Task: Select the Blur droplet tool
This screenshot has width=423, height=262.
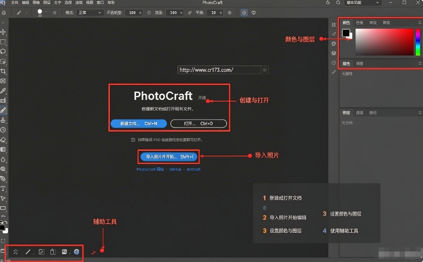Action: coord(3,159)
